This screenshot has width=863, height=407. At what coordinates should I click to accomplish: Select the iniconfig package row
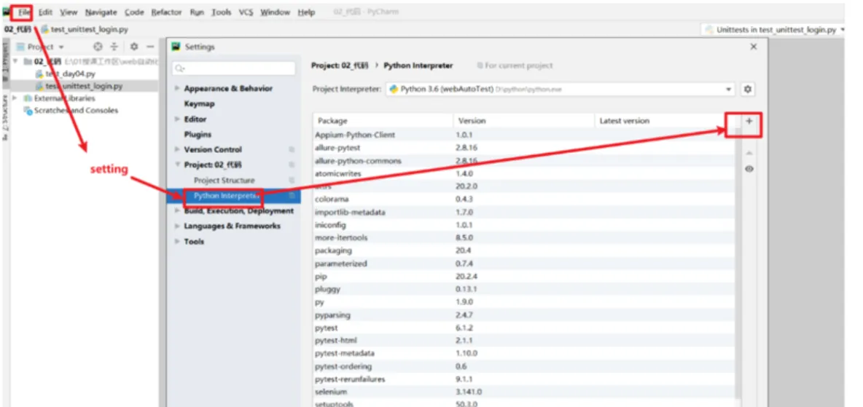(x=524, y=225)
